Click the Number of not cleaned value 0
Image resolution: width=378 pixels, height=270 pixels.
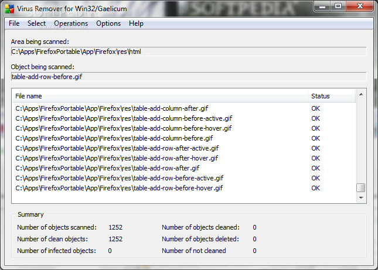pos(254,251)
